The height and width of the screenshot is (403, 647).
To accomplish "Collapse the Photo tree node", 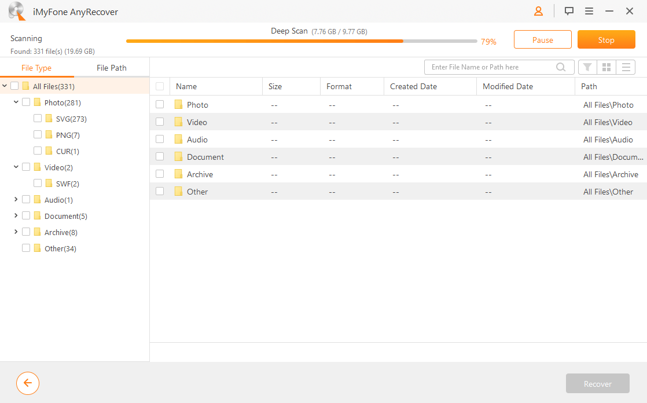I will click(16, 102).
